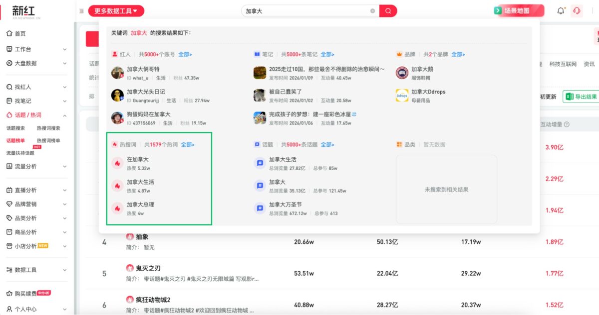The width and height of the screenshot is (599, 315).
Task: View all 品牌 results via 全部
Action: coord(458,54)
